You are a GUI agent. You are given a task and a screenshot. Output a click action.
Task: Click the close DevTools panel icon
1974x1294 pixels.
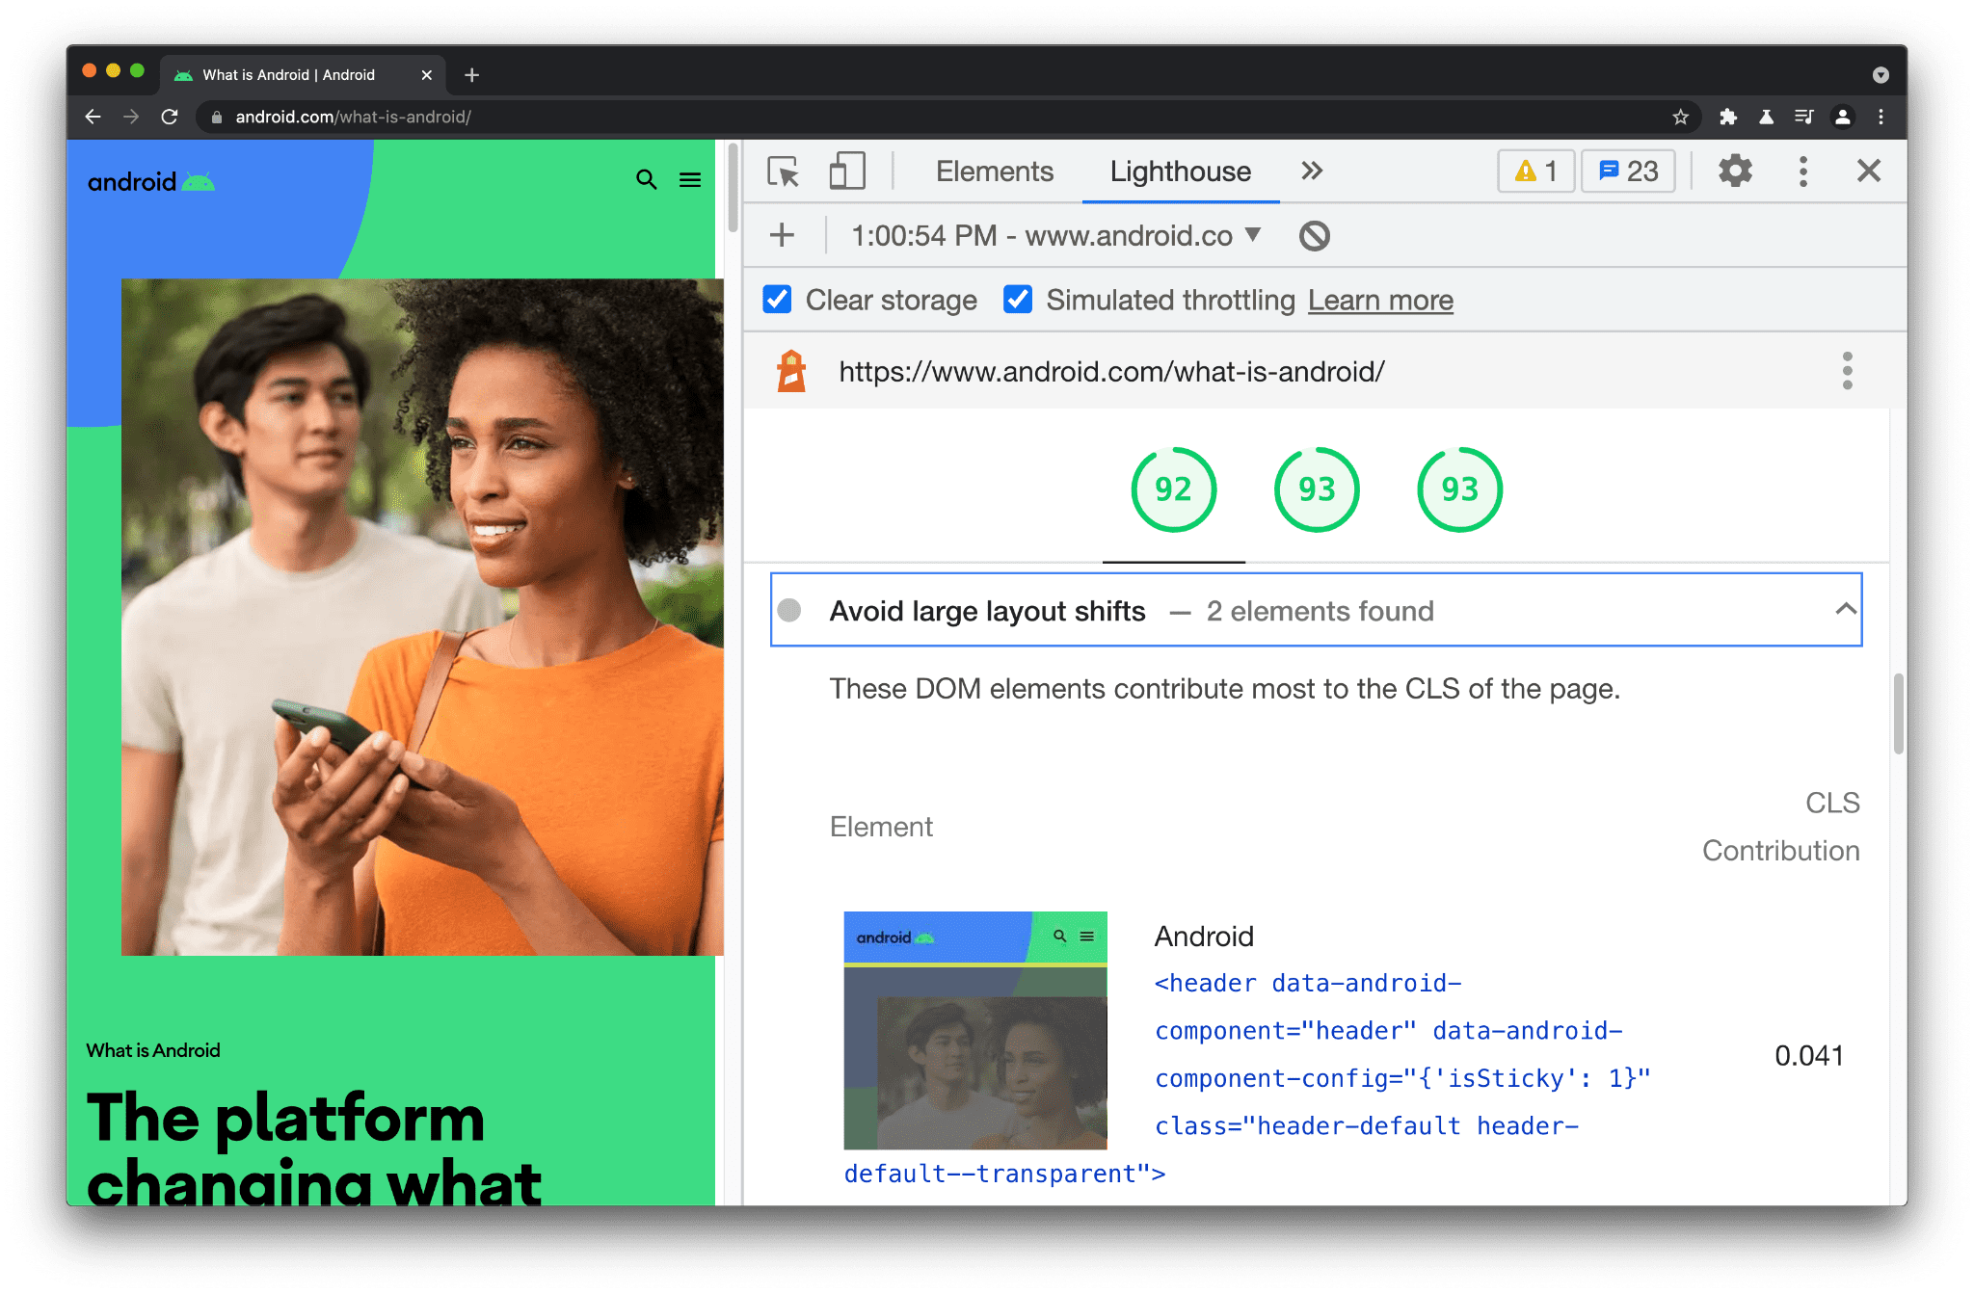point(1869,171)
